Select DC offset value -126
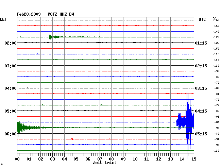 216,37
